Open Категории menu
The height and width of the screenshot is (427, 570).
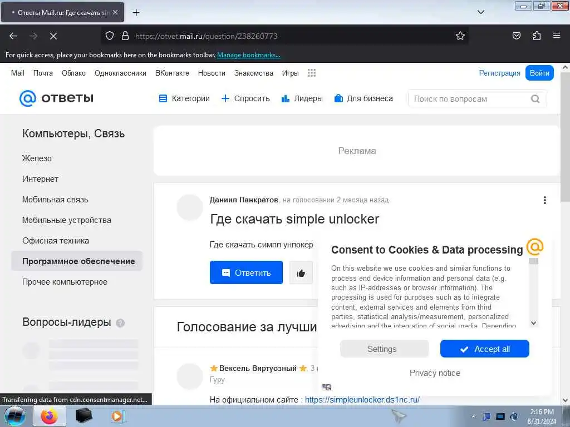(184, 98)
